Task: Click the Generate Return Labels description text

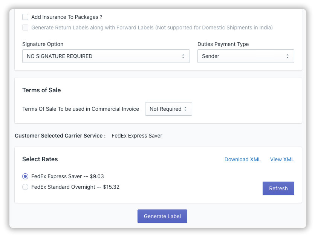Action: pyautogui.click(x=152, y=28)
